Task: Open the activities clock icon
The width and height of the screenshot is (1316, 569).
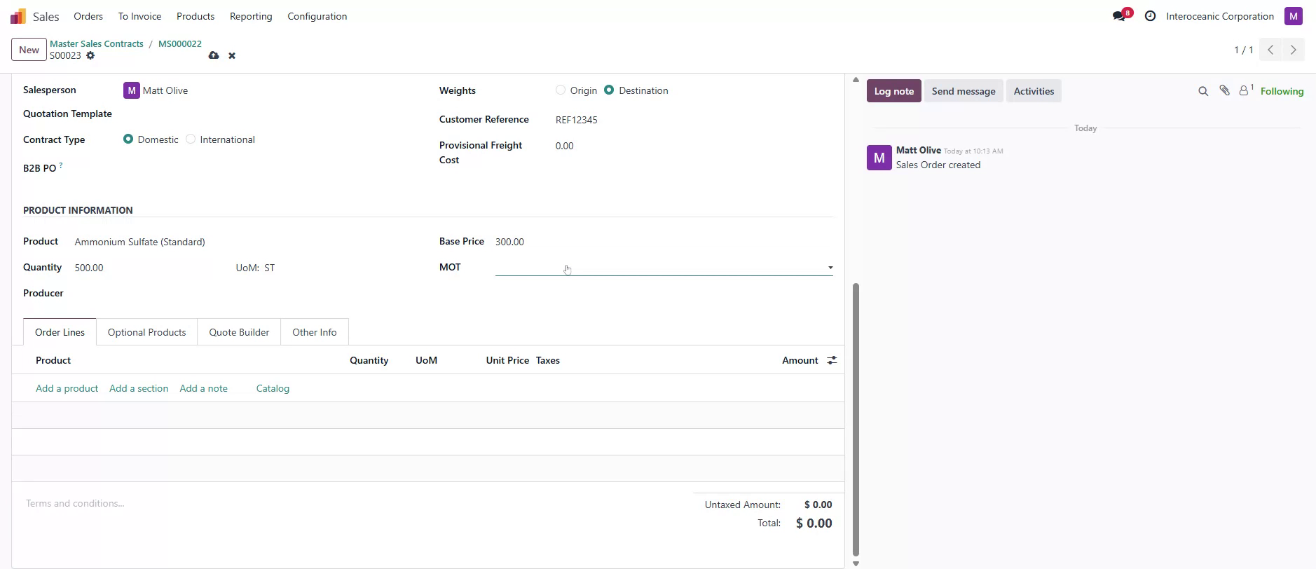Action: (x=1150, y=16)
